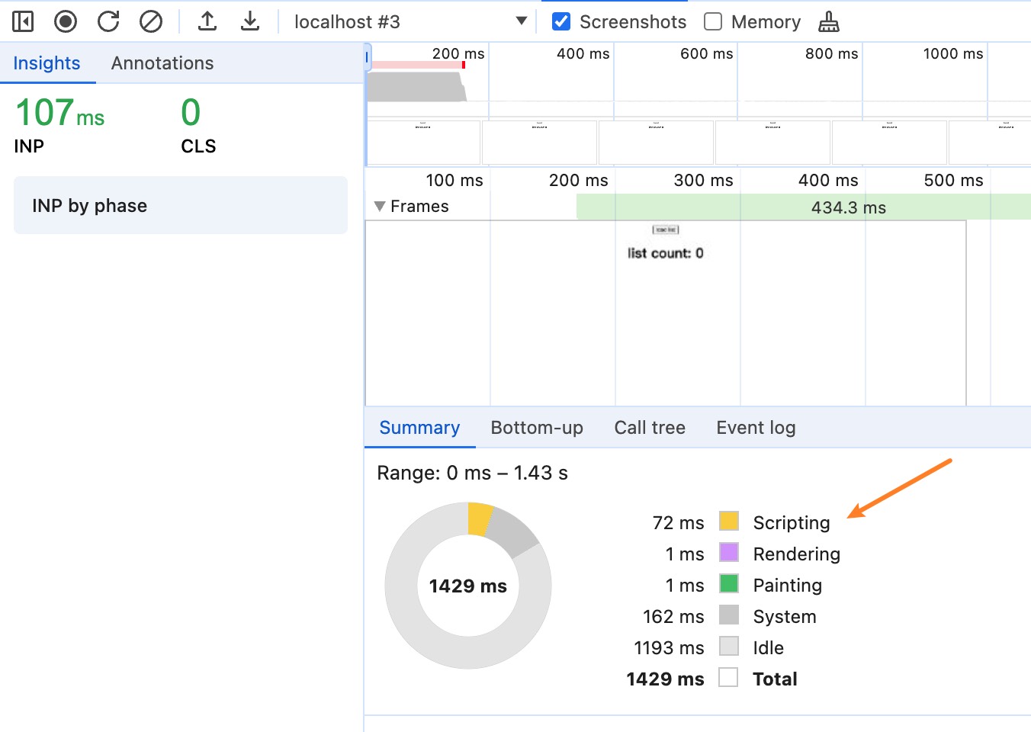Toggle the sidebar panel visibility icon
This screenshot has width=1031, height=732.
pyautogui.click(x=22, y=21)
